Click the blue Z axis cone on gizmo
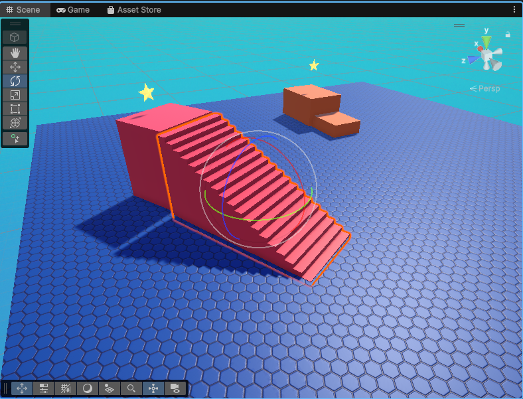Screen dimensions: 523x399 474,59
